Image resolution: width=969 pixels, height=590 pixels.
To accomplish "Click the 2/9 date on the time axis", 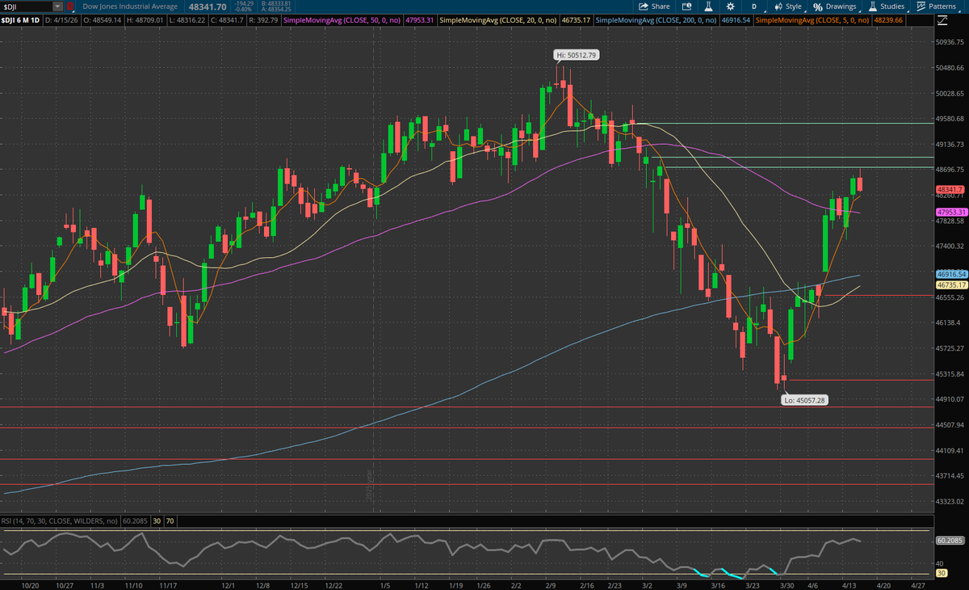I will [552, 584].
